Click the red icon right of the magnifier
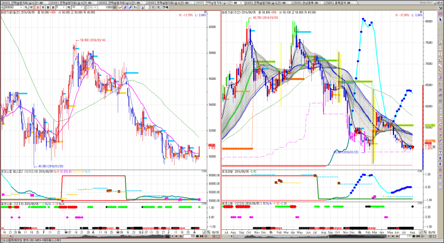This screenshot has height=243, width=444. pos(31,7)
